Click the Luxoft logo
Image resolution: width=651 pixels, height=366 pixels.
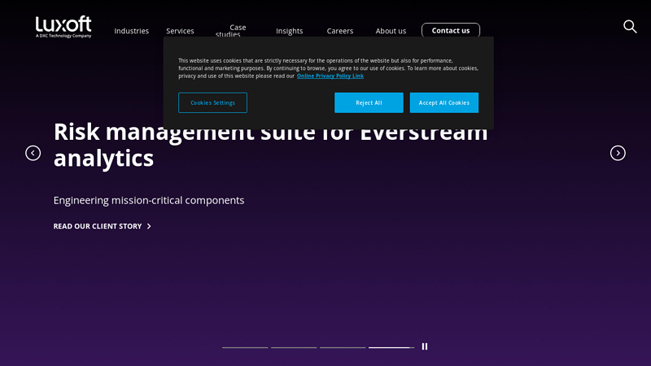[x=63, y=27]
